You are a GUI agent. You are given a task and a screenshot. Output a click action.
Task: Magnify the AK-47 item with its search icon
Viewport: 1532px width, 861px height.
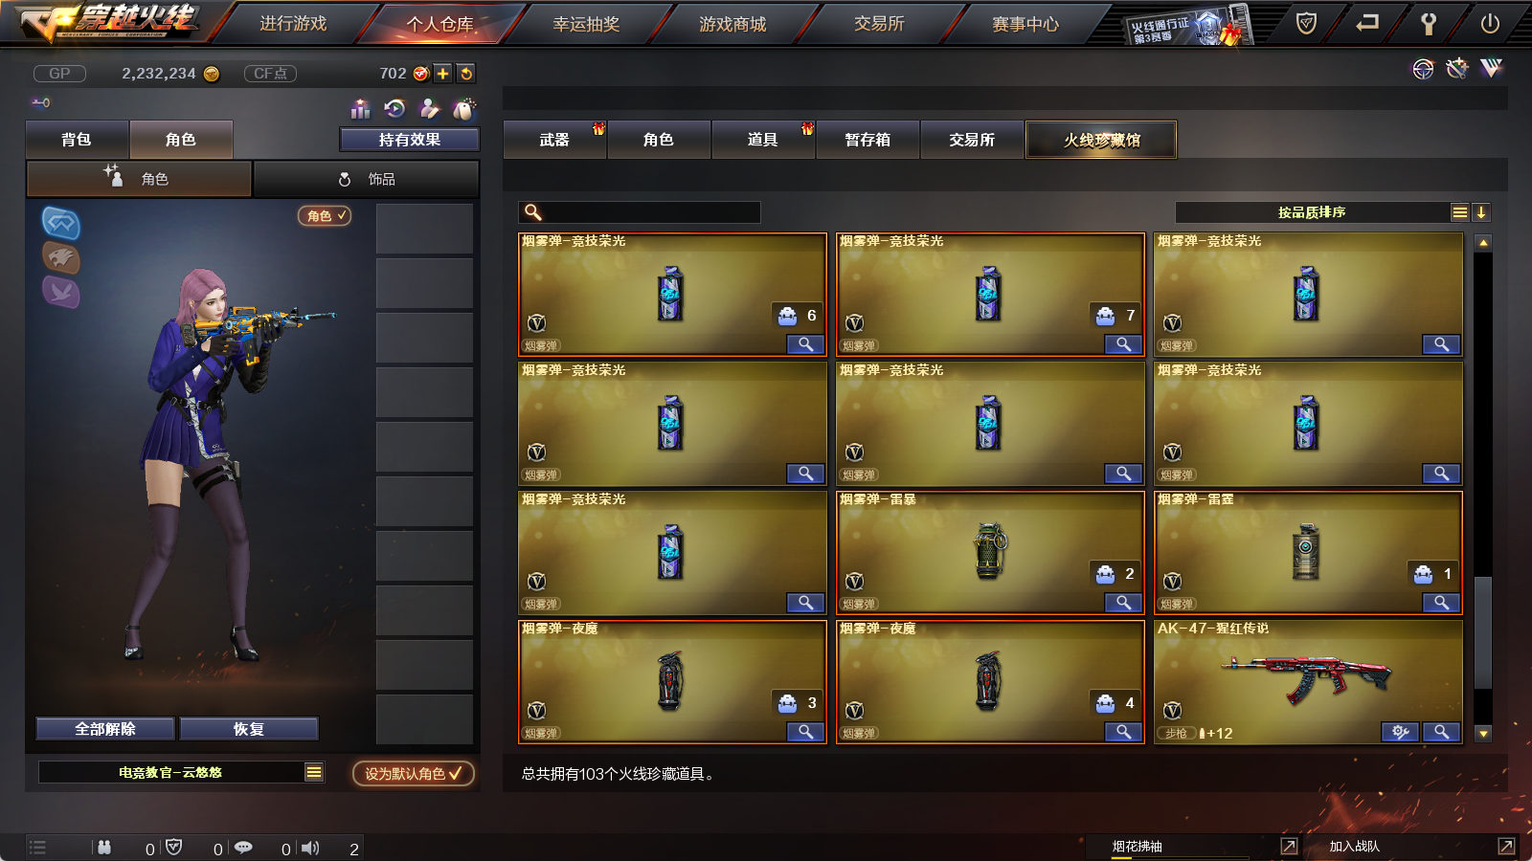(1441, 732)
